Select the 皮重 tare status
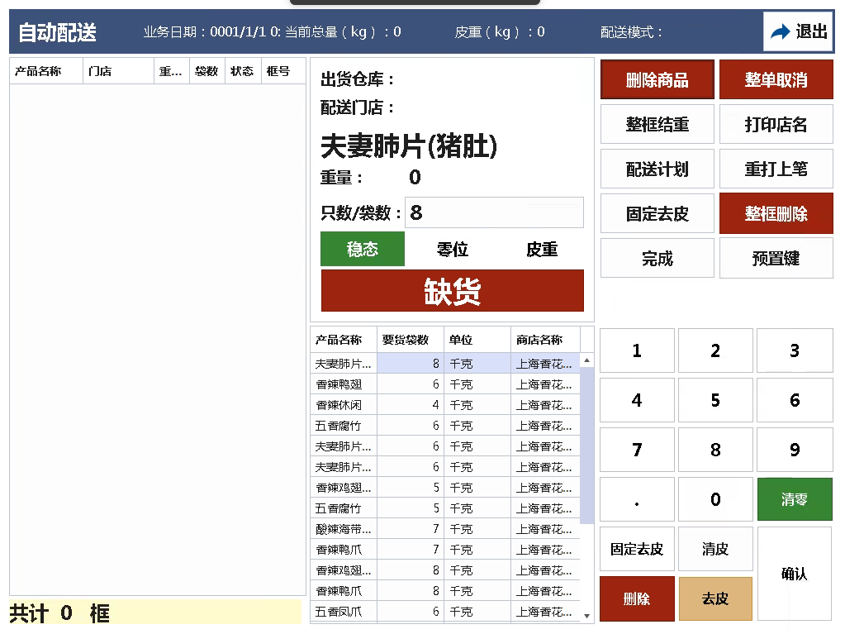The width and height of the screenshot is (845, 634). coord(542,250)
